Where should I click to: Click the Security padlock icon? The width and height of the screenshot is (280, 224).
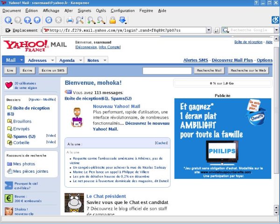(112, 20)
